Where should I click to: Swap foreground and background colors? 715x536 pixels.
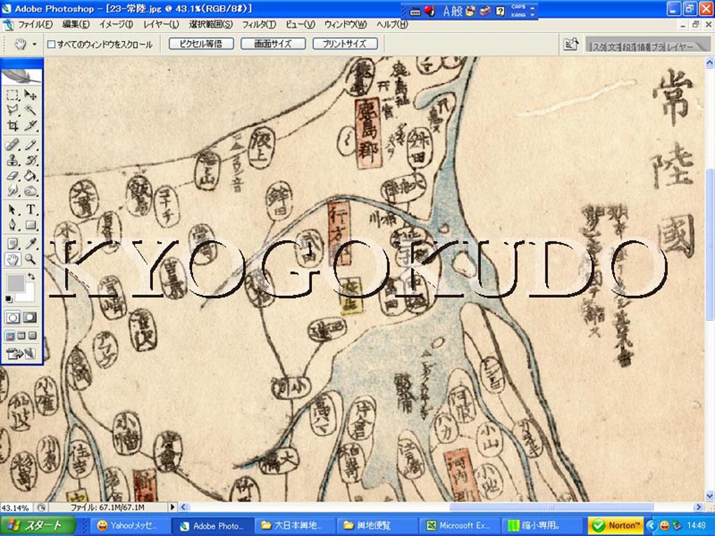pyautogui.click(x=31, y=276)
